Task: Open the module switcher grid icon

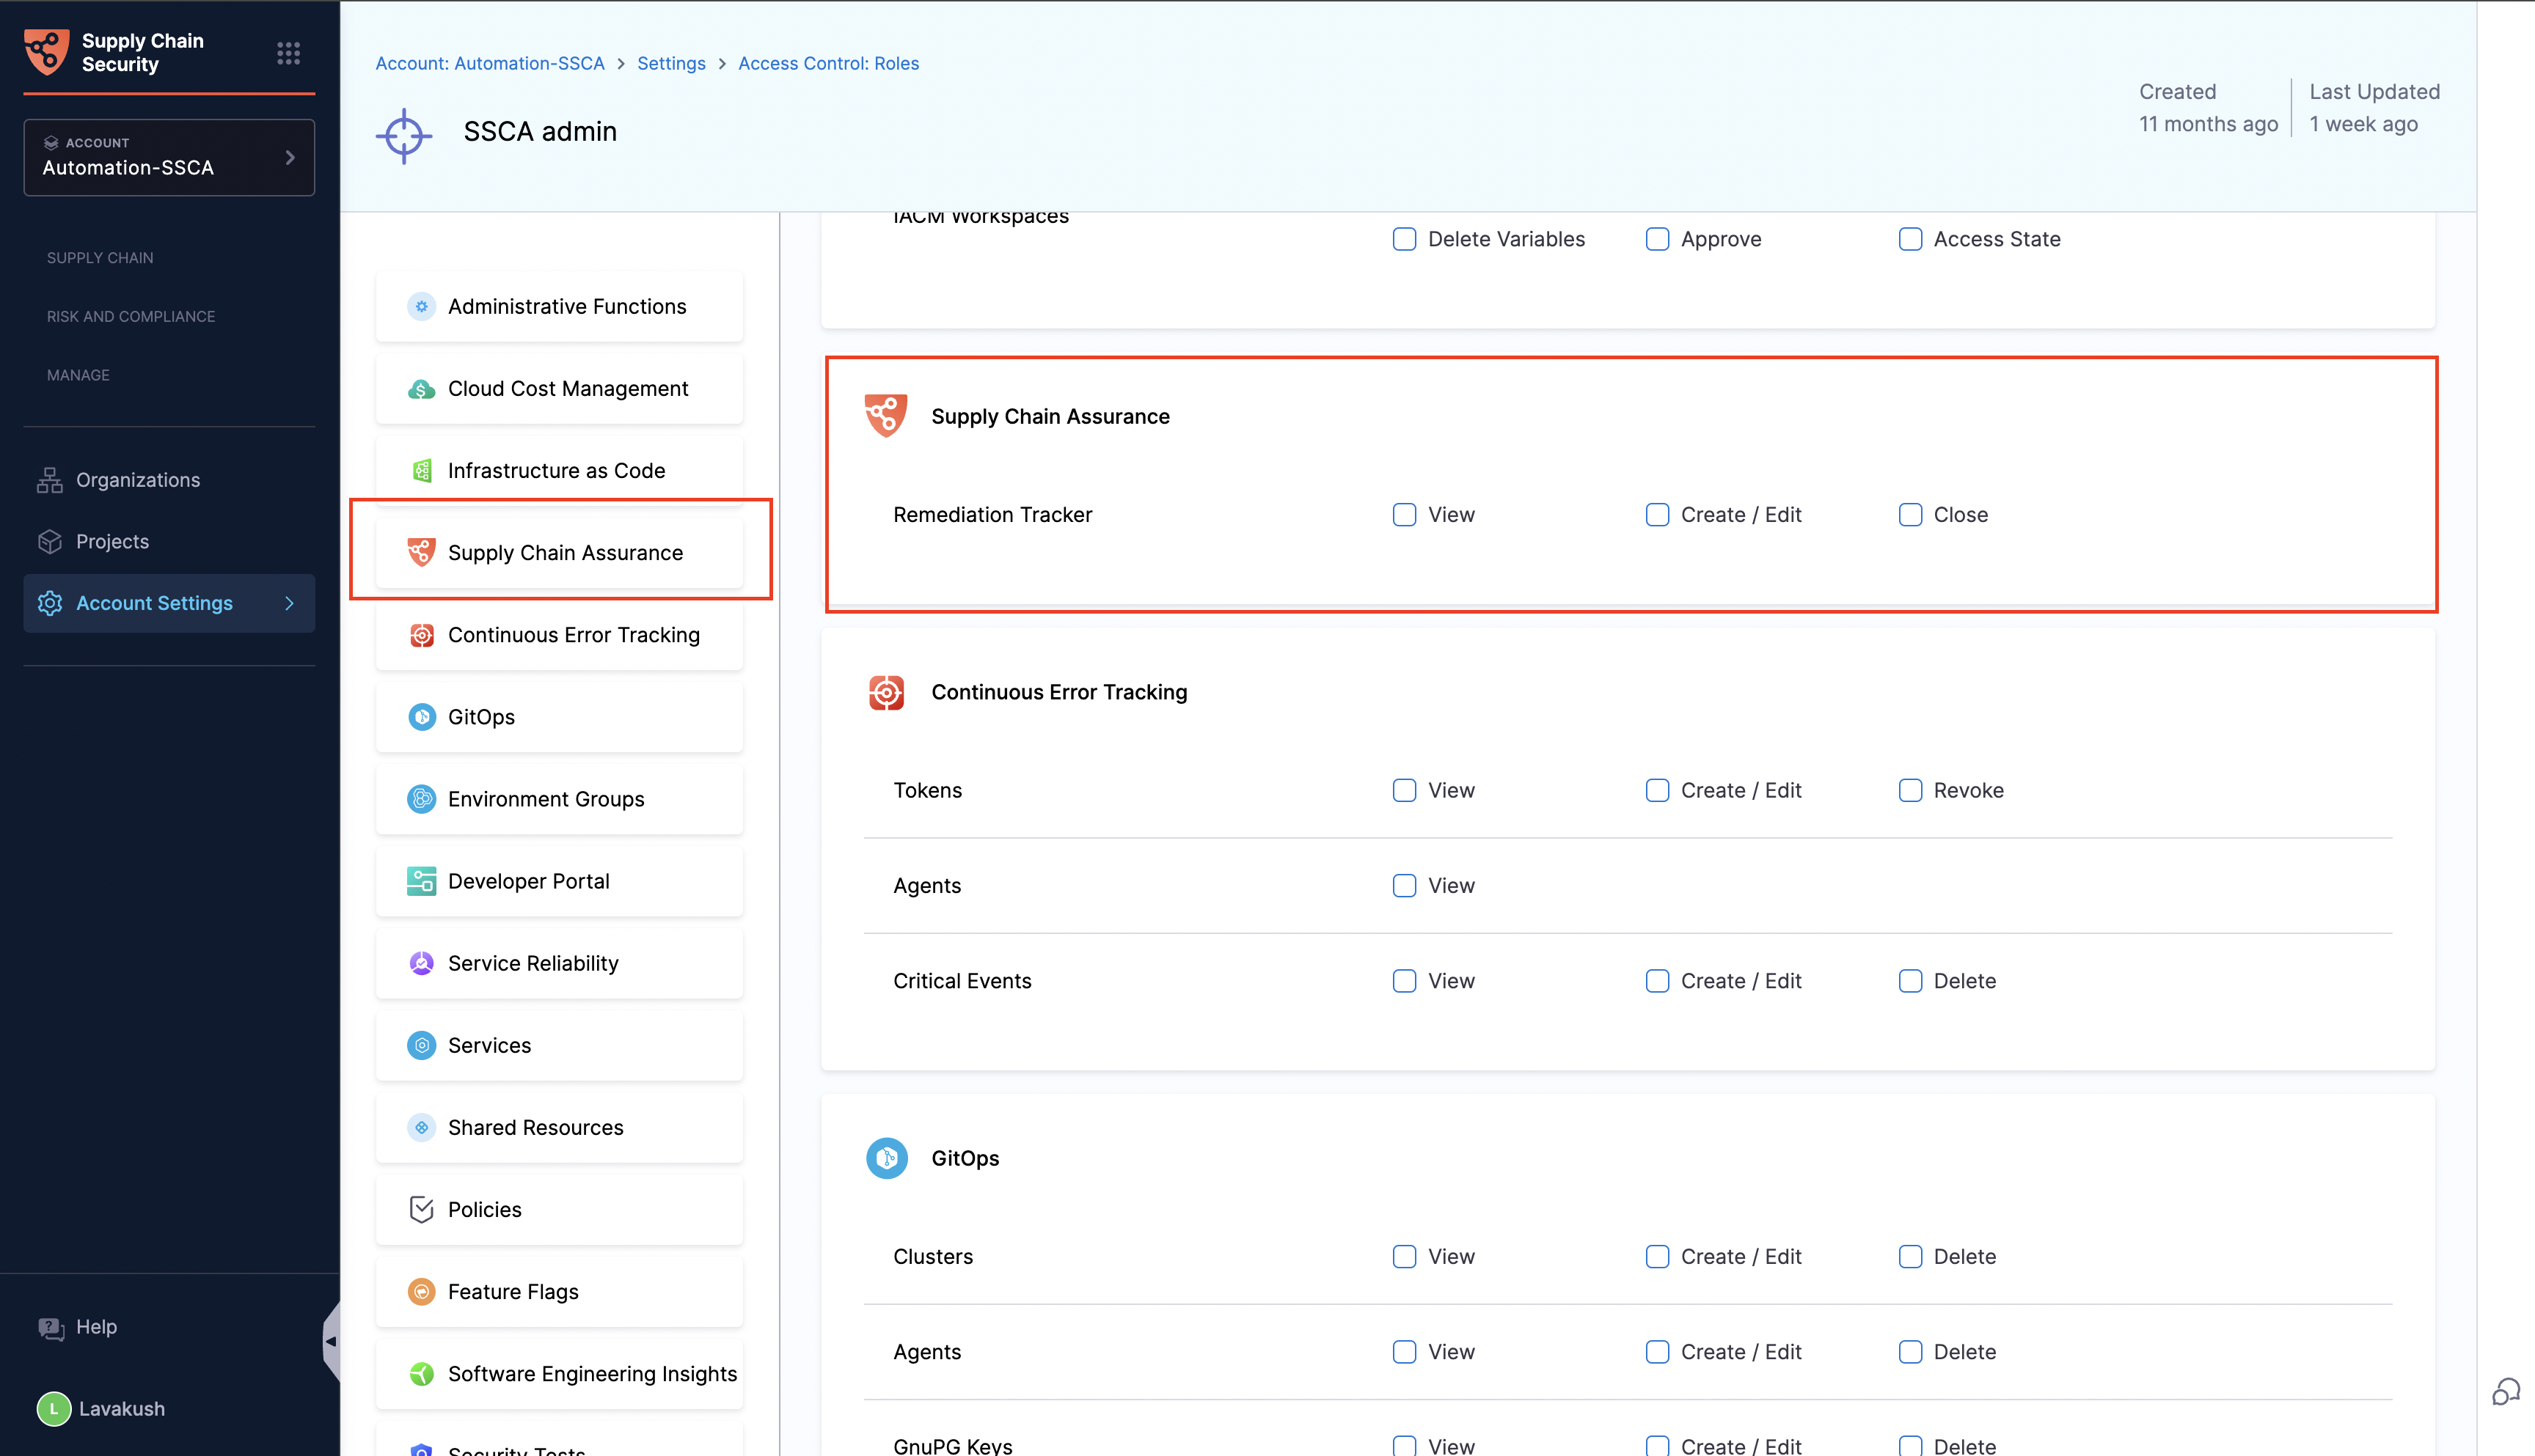Action: point(288,53)
